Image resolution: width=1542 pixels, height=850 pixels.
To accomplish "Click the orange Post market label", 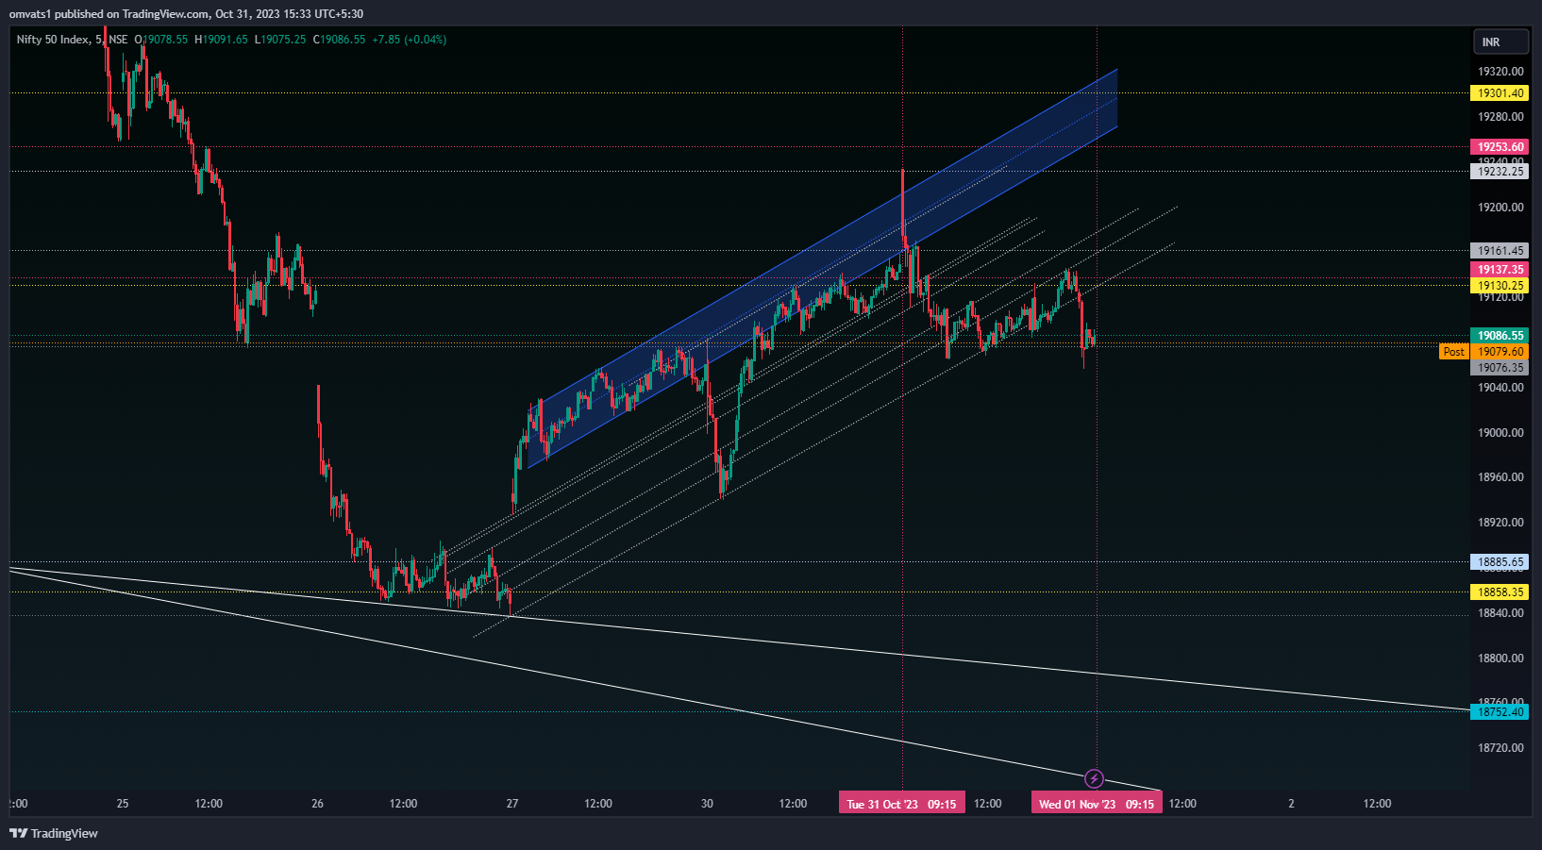I will pyautogui.click(x=1454, y=352).
